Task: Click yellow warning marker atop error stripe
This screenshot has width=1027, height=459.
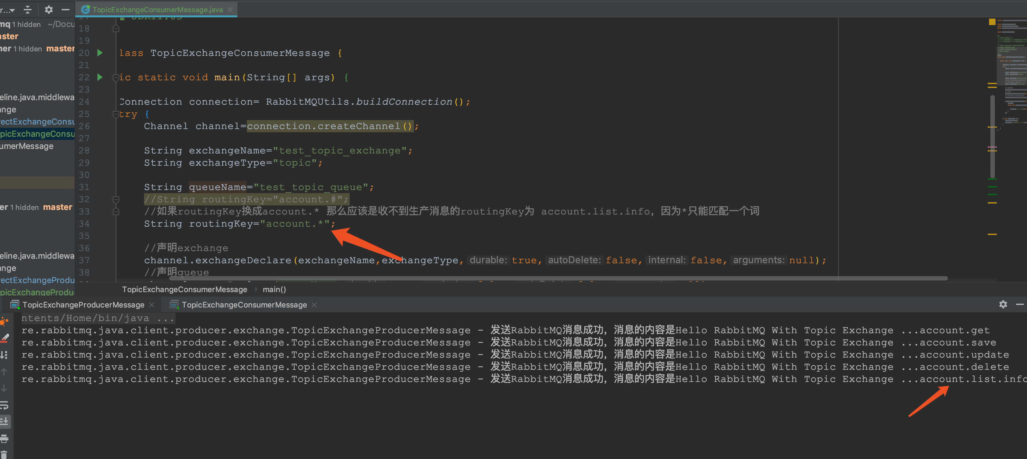Action: point(992,22)
